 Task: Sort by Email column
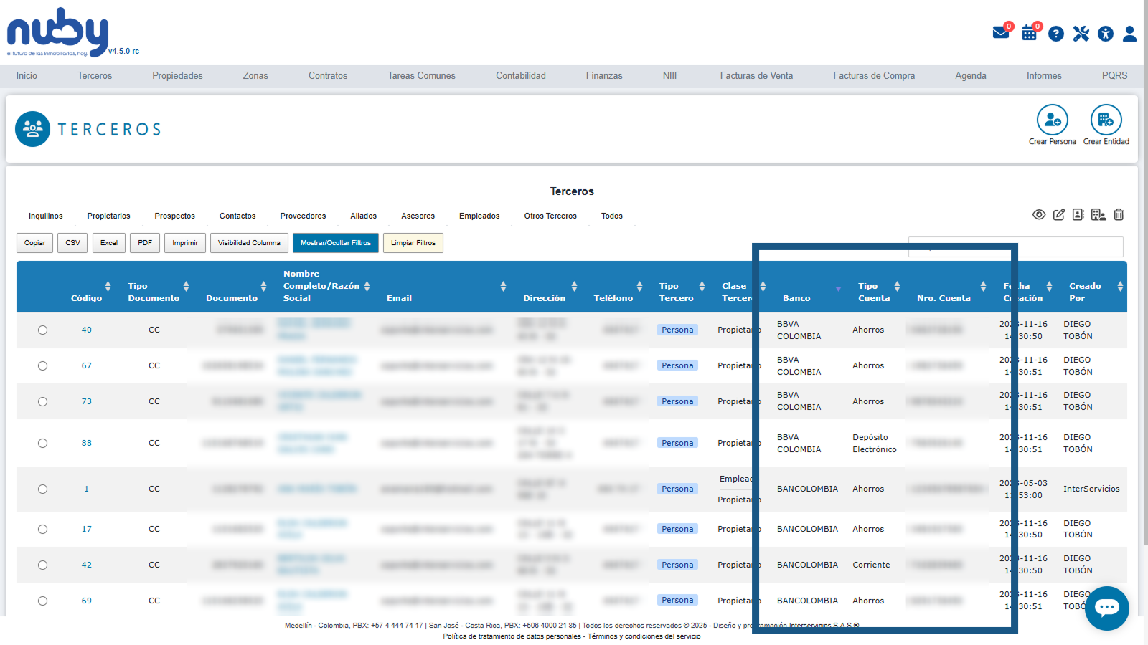click(503, 287)
